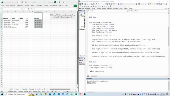Adjust the Excel zoom slider
Image resolution: width=170 pixels, height=96 pixels.
click(67, 91)
